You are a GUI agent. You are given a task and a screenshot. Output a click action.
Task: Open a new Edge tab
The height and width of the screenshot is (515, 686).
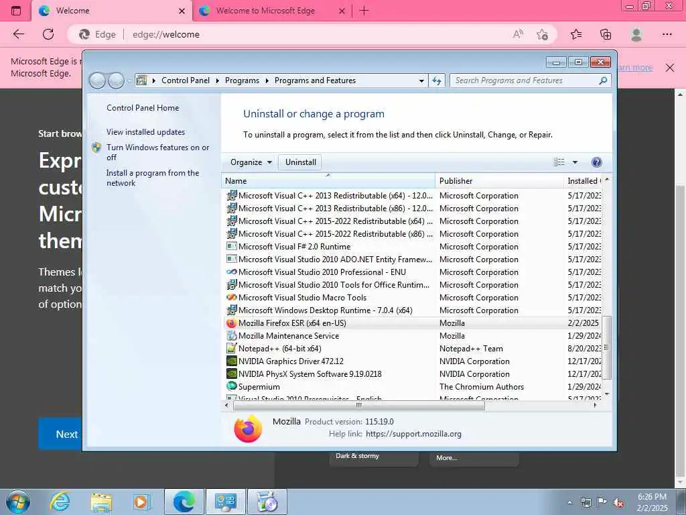[x=364, y=11]
